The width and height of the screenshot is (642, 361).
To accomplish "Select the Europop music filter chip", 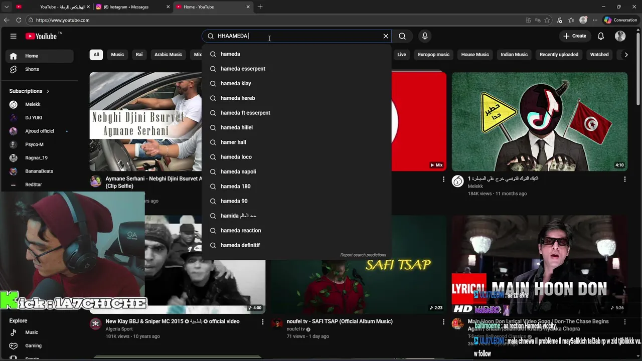I will 434,55.
